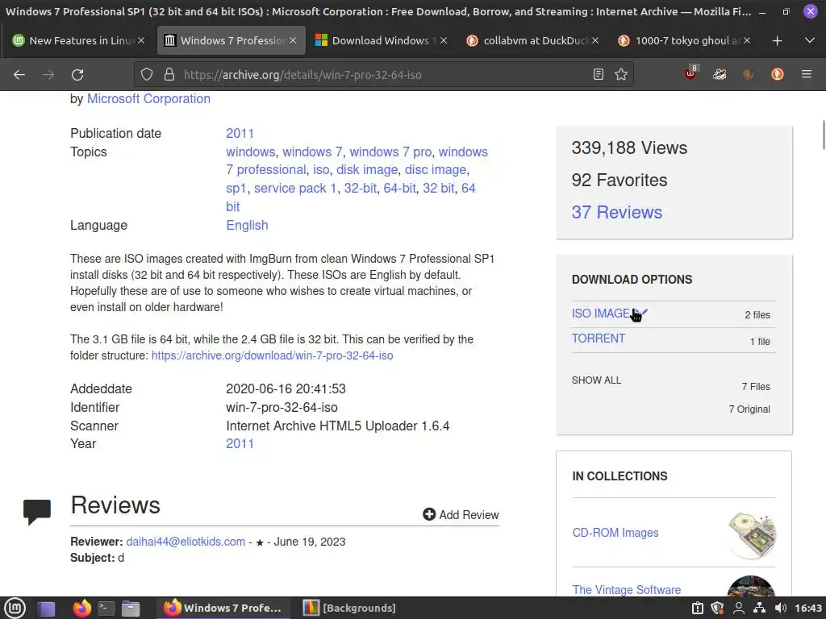Close the Download Windows tab

click(444, 40)
